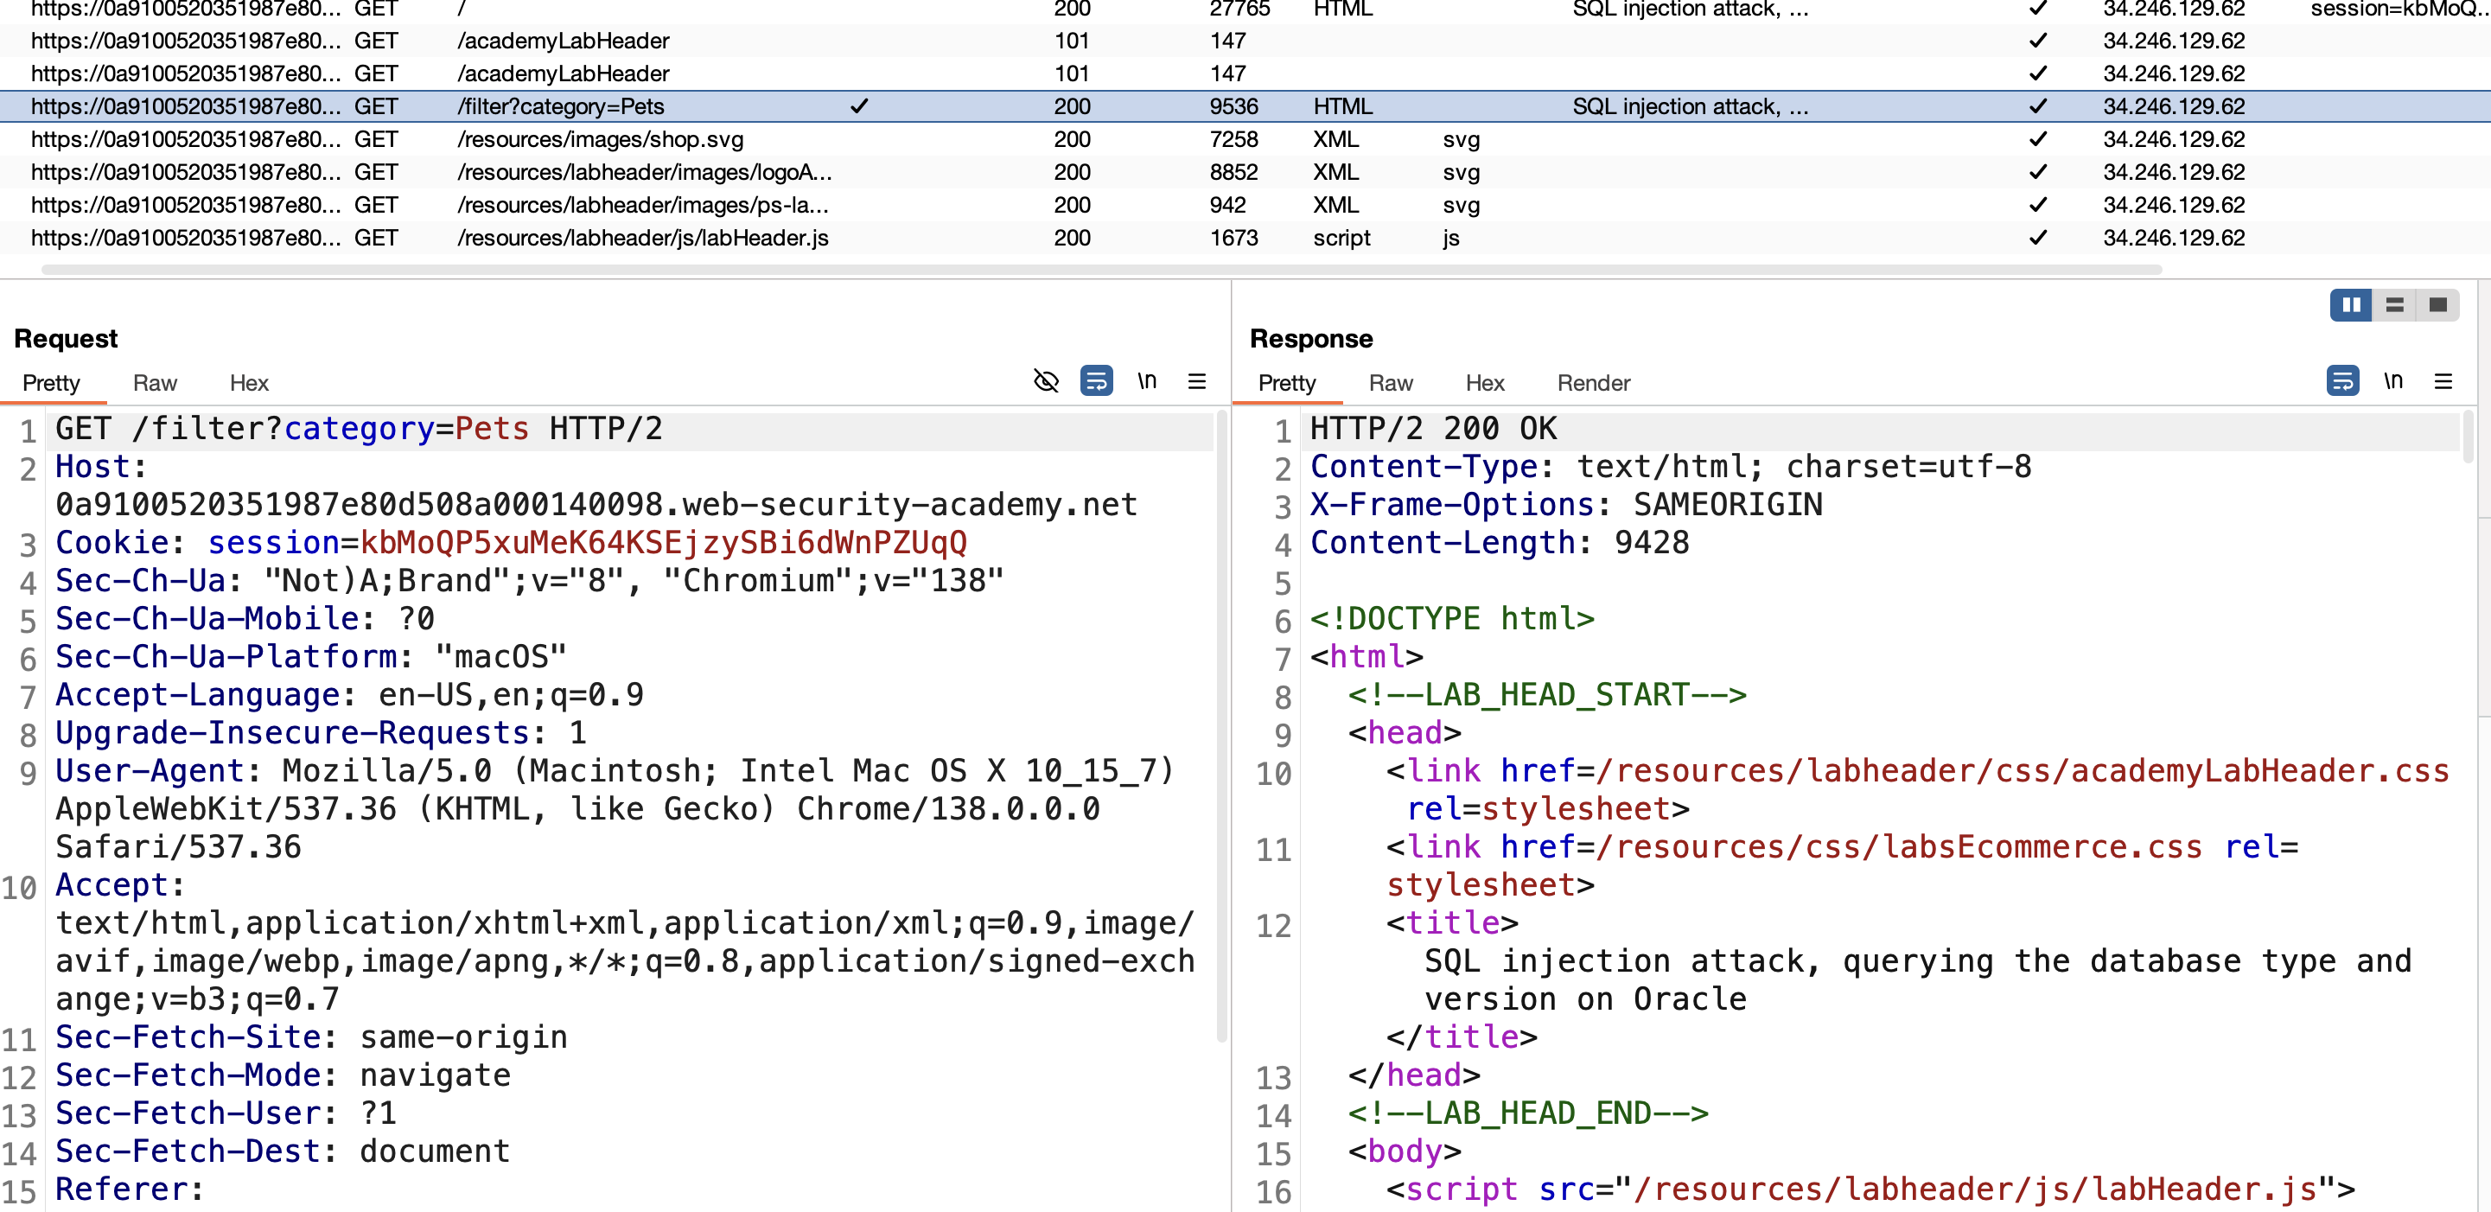Select the /filter?category=Pets history row
Image resolution: width=2491 pixels, height=1212 pixels.
[x=1245, y=106]
